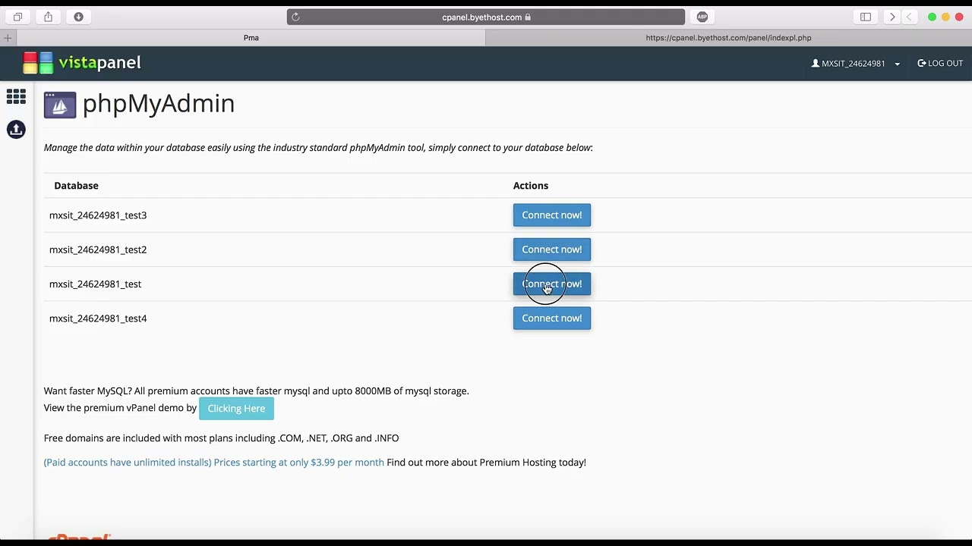This screenshot has width=972, height=546.
Task: Click mxsit_24624981_test3 database name
Action: coord(98,215)
